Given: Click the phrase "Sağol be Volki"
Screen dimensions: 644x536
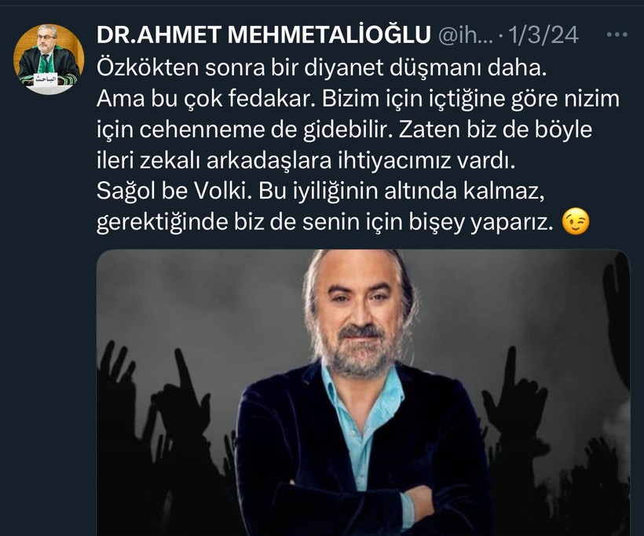Looking at the screenshot, I should click(174, 191).
